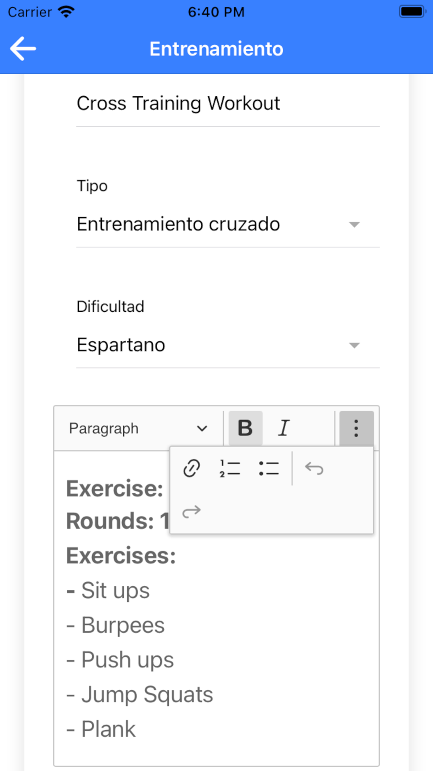Insert a link with chain icon
The width and height of the screenshot is (433, 771).
[x=191, y=468]
